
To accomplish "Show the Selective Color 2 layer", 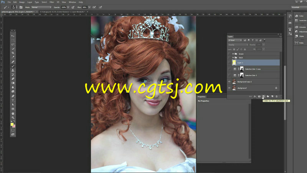I will pyautogui.click(x=229, y=75).
